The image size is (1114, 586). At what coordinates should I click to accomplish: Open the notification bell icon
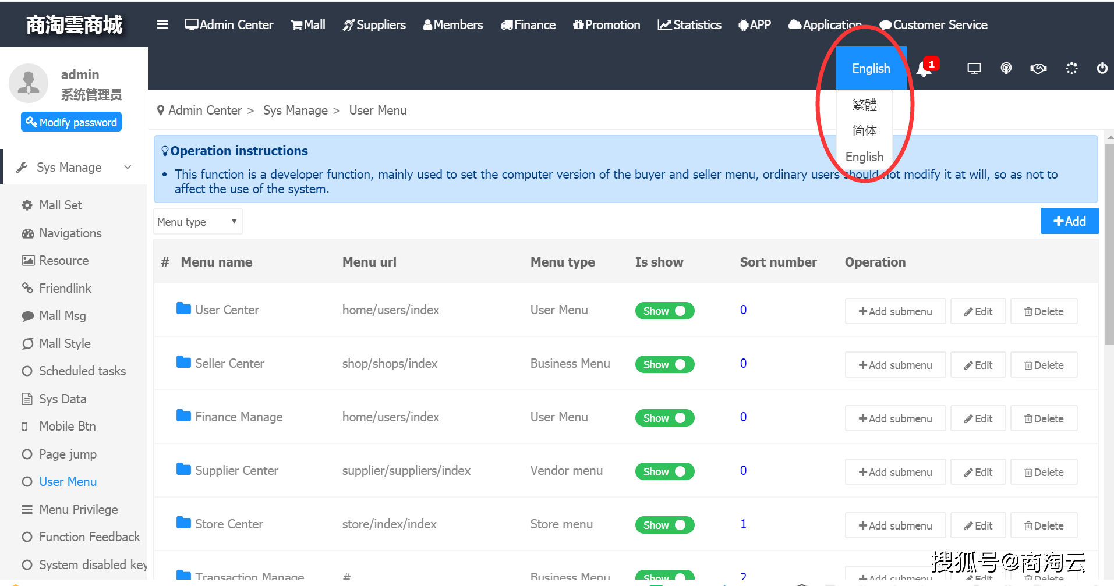point(924,69)
